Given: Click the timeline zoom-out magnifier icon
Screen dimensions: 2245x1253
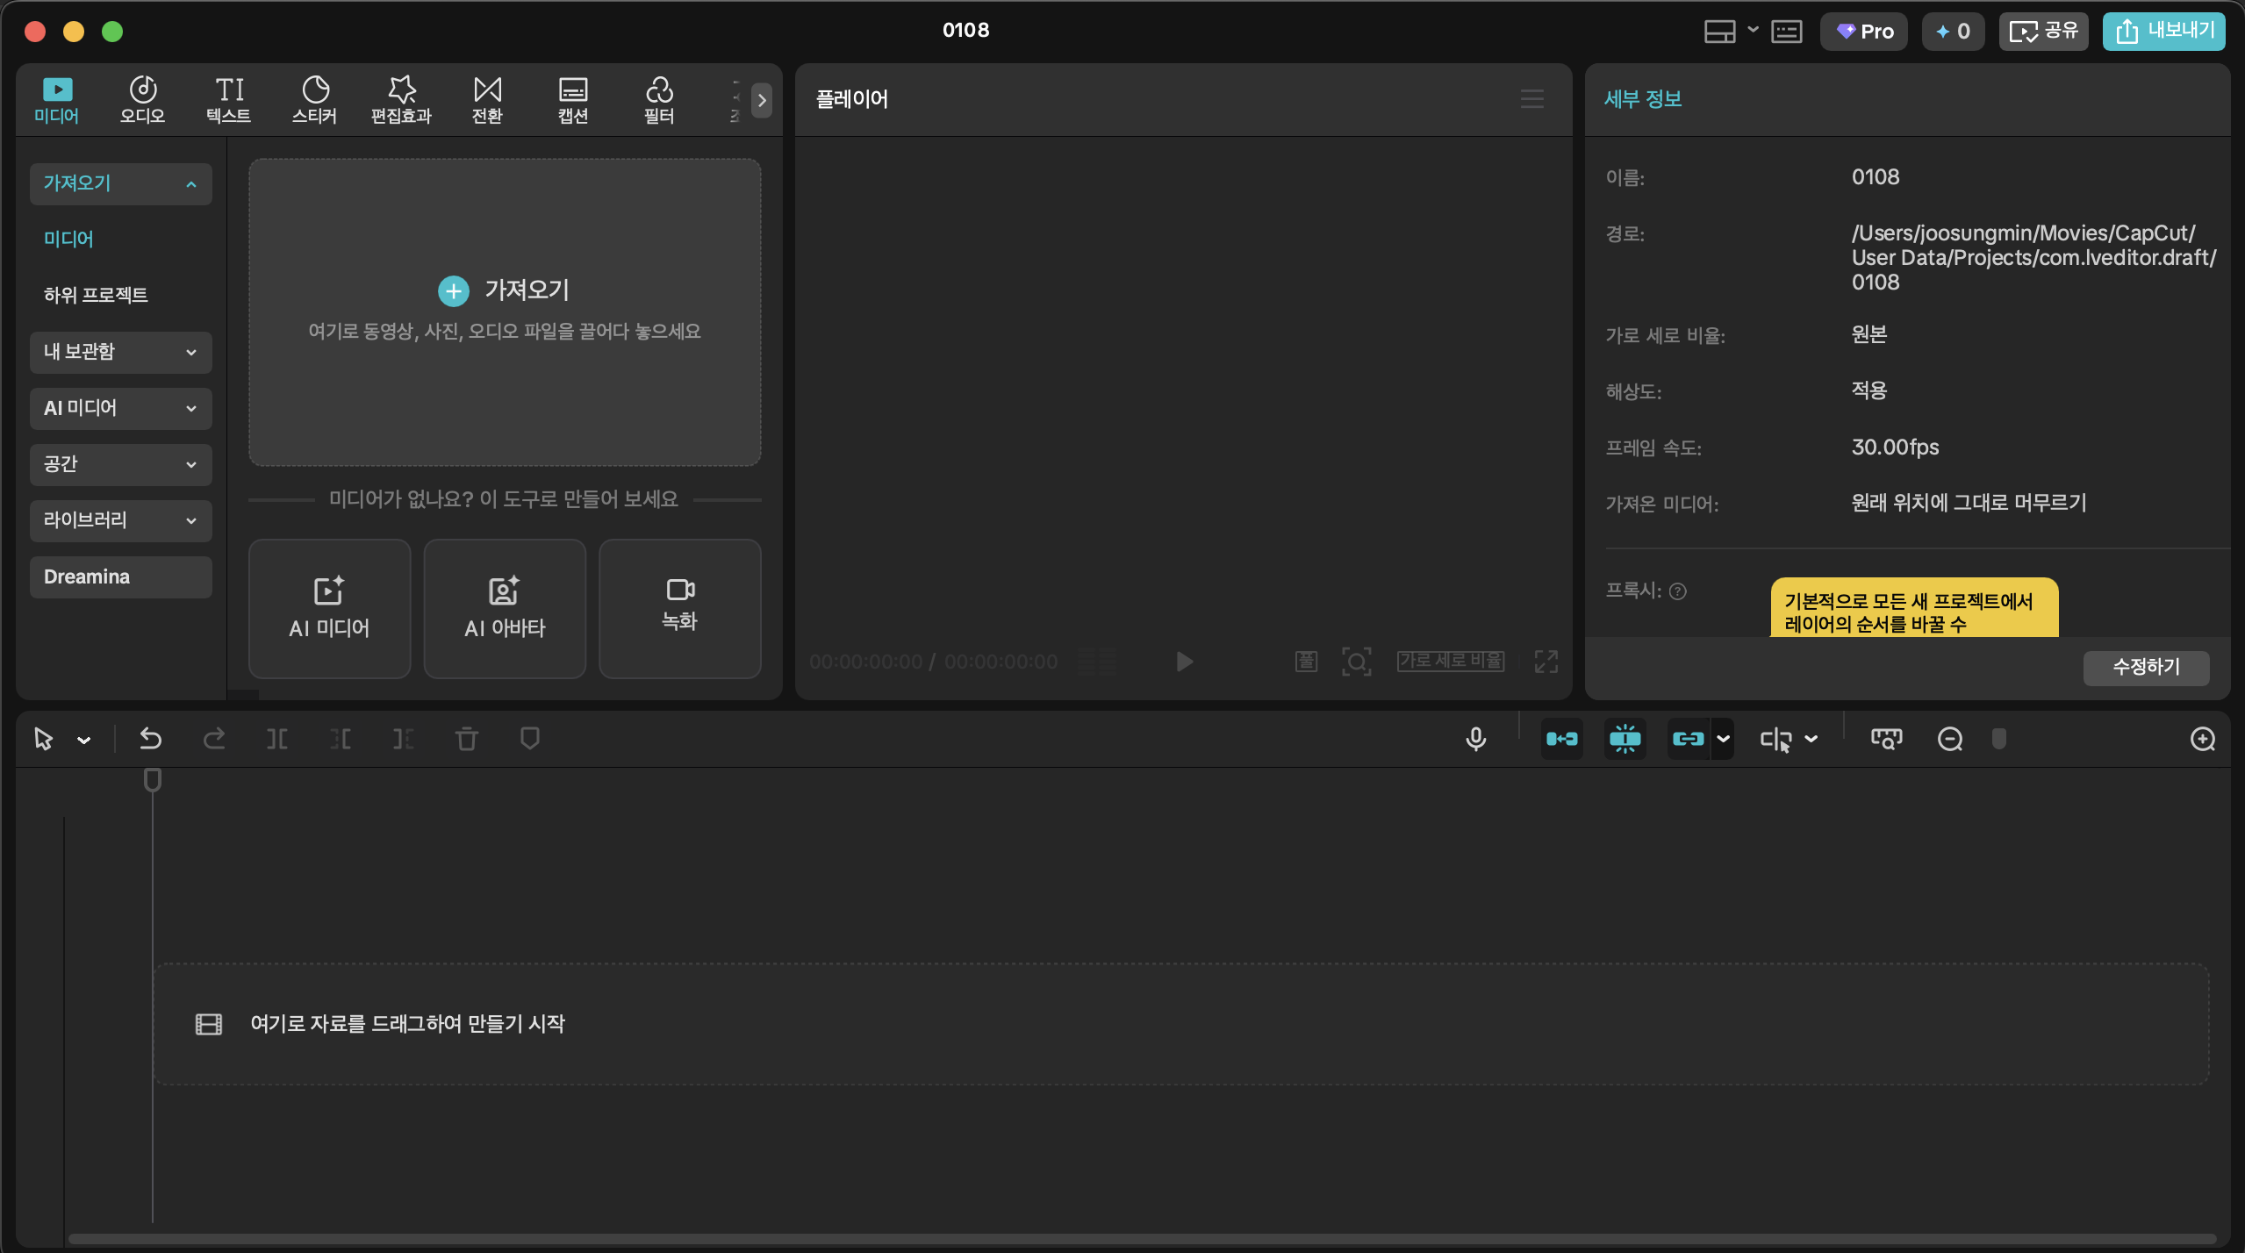Looking at the screenshot, I should click(x=1949, y=739).
